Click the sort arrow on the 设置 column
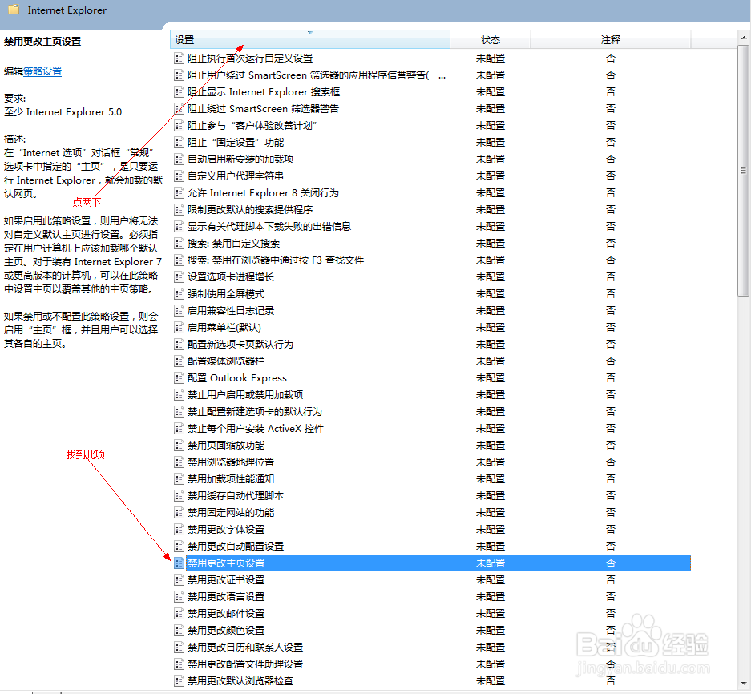Image resolution: width=751 pixels, height=694 pixels. [x=310, y=33]
